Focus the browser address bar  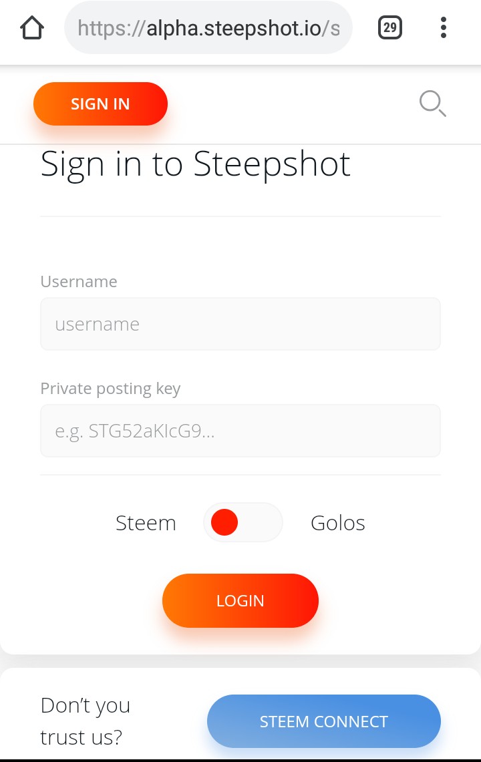208,28
